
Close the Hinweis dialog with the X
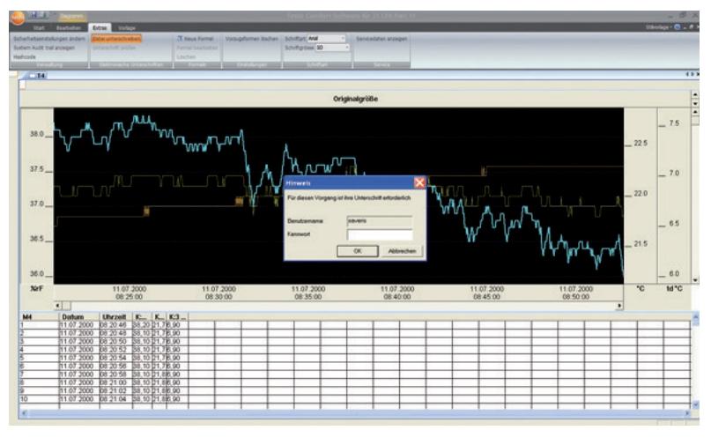[419, 182]
